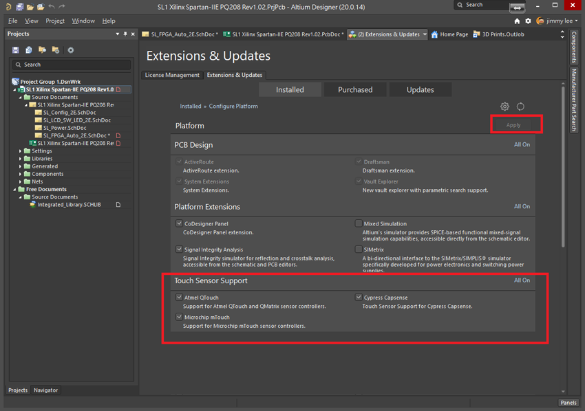This screenshot has height=411, width=585.
Task: Click the Altium logo icon in title bar
Action: click(8, 7)
